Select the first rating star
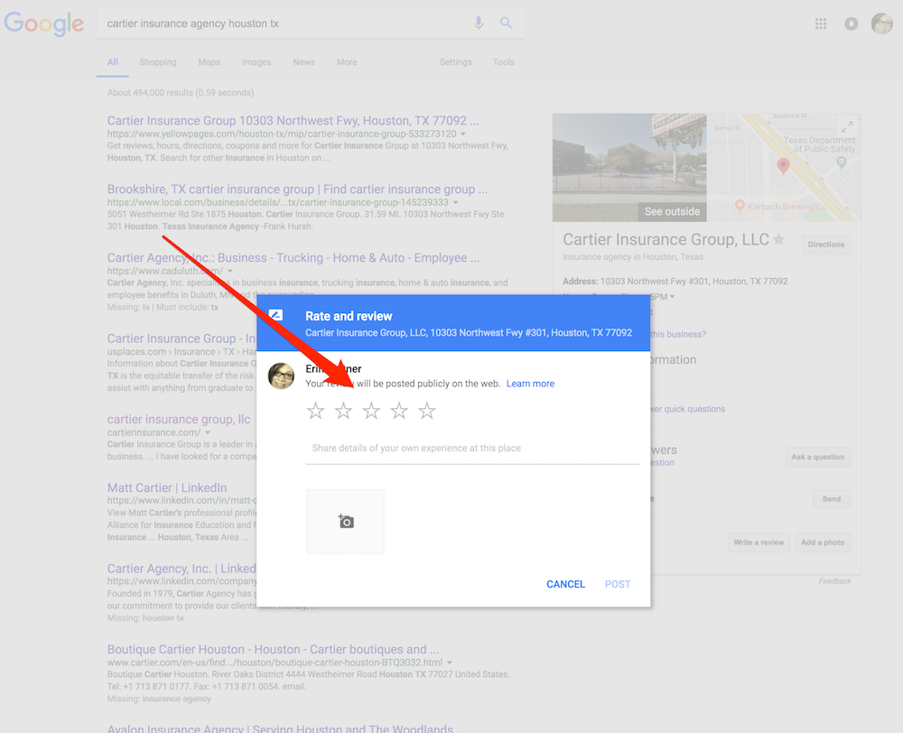 [315, 411]
